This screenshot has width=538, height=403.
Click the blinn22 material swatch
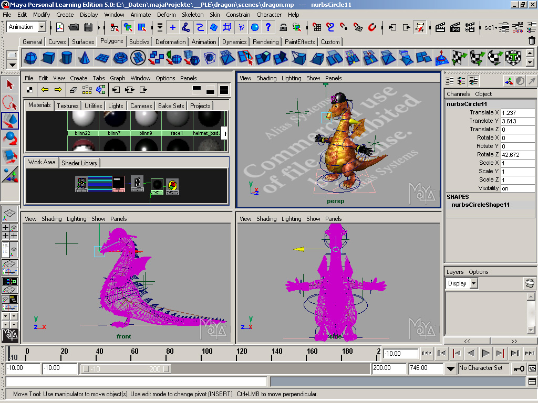pos(83,119)
